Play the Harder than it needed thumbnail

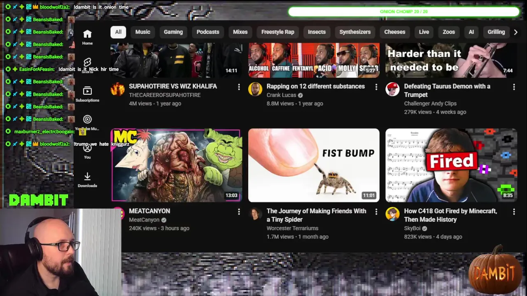tap(451, 60)
